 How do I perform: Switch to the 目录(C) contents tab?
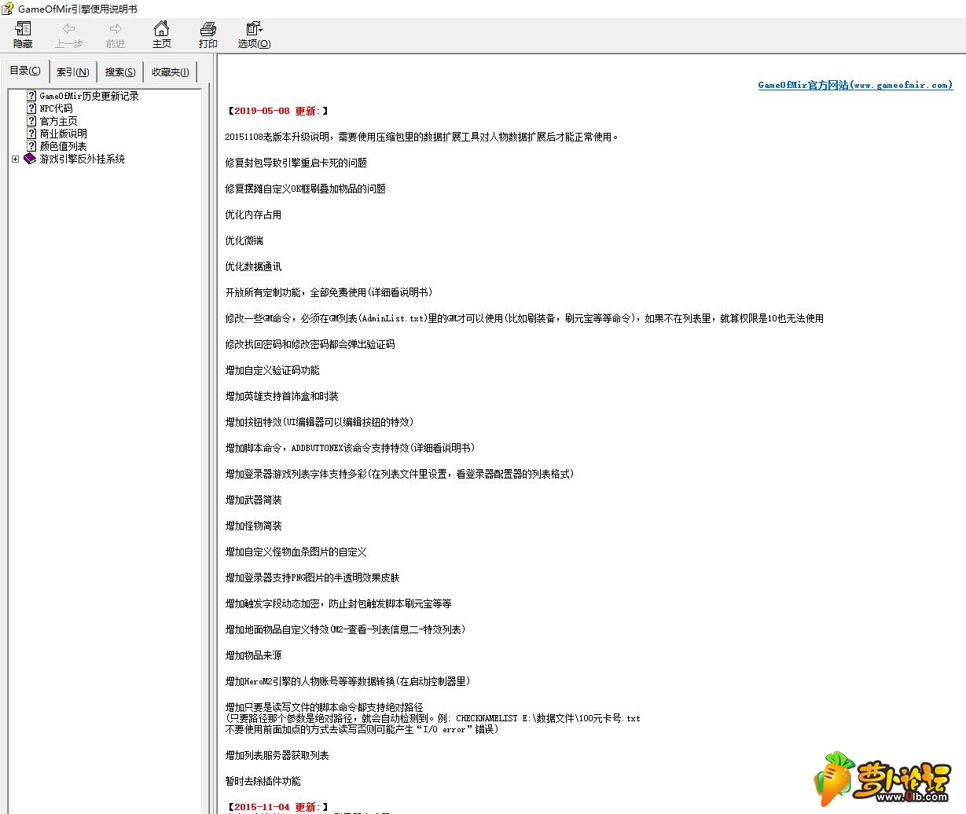(25, 71)
